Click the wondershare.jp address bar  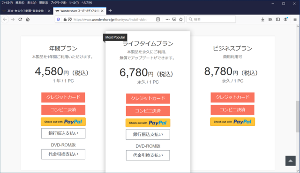click(x=111, y=20)
